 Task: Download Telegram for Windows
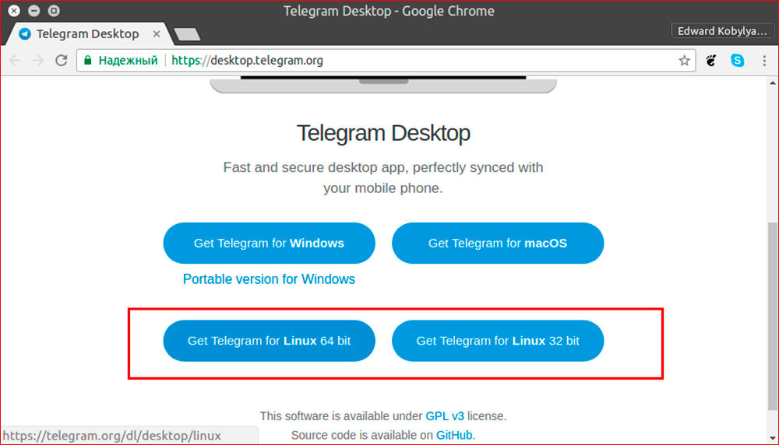point(269,243)
